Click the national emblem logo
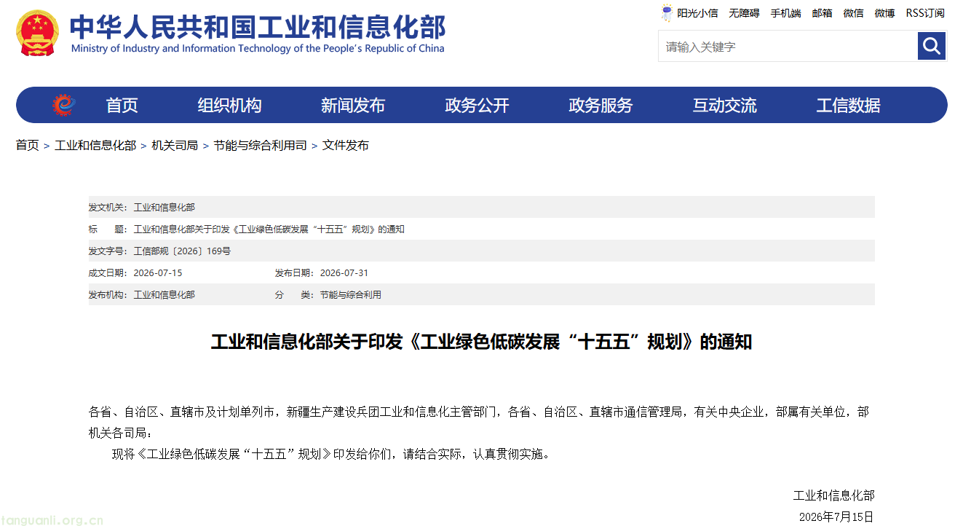The width and height of the screenshot is (963, 526). 38,33
